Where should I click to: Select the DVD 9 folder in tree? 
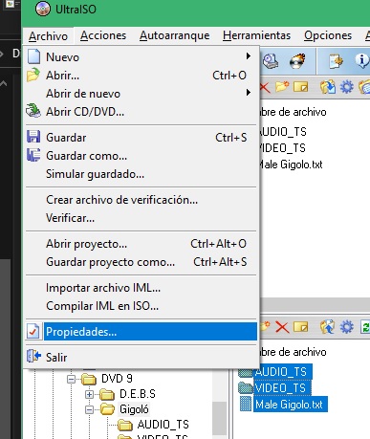(x=117, y=379)
